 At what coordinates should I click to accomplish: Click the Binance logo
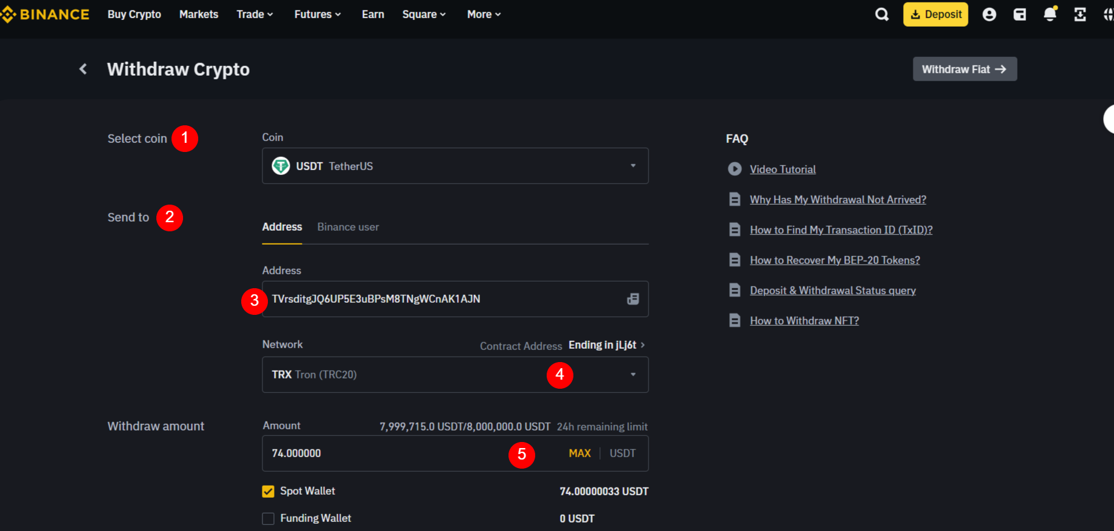click(45, 14)
